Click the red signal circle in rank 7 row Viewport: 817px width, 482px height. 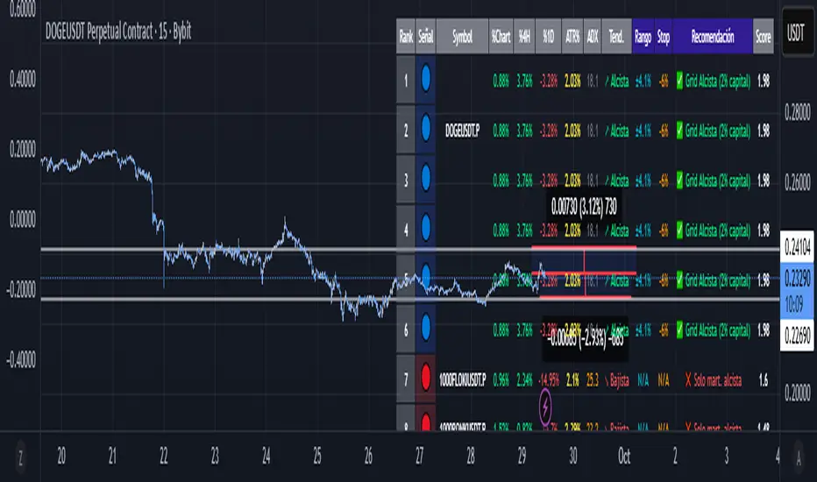coord(425,379)
